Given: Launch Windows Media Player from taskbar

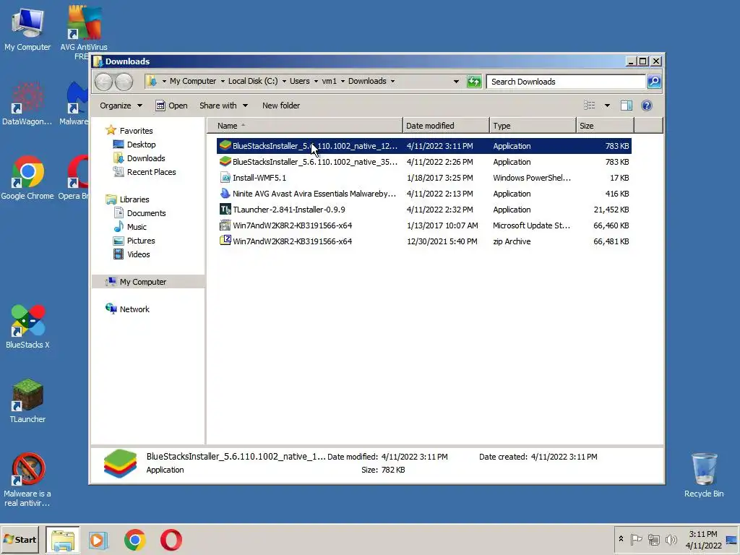Looking at the screenshot, I should pyautogui.click(x=98, y=540).
